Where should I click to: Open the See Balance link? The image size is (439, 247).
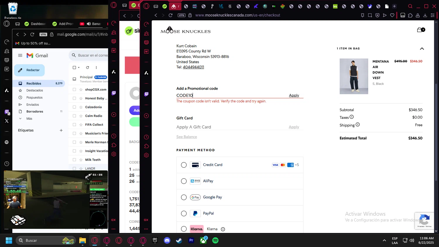pyautogui.click(x=187, y=137)
